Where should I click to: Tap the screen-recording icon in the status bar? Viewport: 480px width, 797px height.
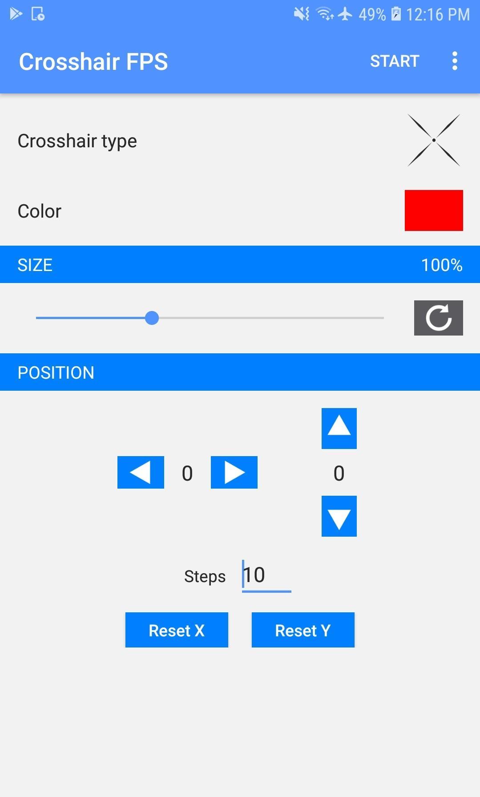[x=38, y=14]
